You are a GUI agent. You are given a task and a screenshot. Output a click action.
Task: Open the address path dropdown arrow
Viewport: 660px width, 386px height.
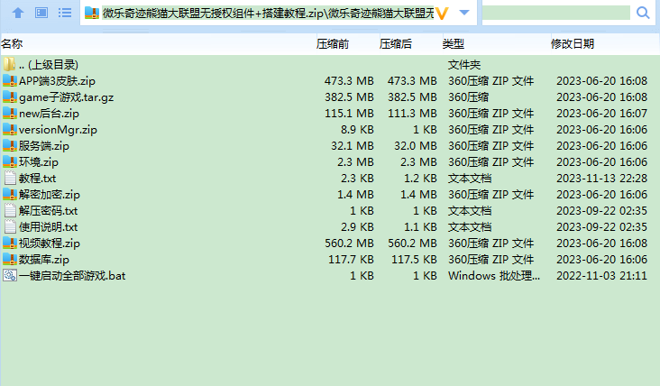pos(463,14)
